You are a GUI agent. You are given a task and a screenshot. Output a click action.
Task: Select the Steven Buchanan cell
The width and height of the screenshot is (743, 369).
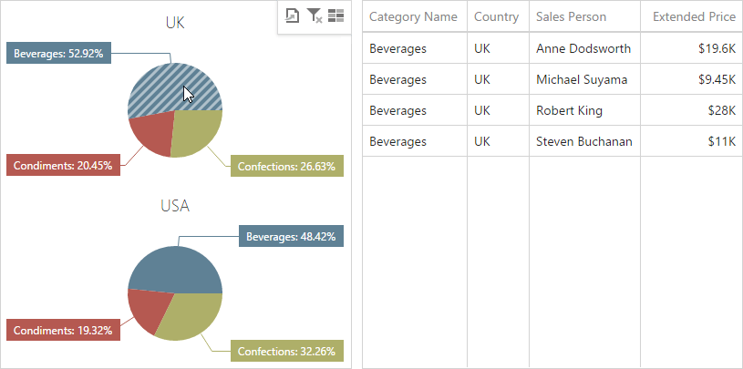[x=583, y=141]
